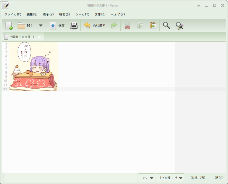Click line number 1 in the gutter
Image resolution: width=228 pixels, height=184 pixels.
[6, 44]
